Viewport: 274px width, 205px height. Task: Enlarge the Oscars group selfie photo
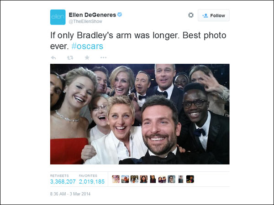(140, 114)
